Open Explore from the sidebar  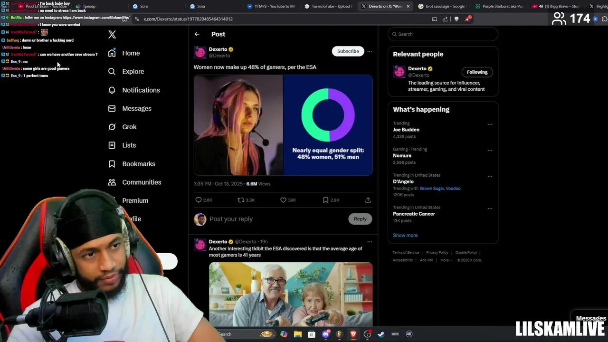133,72
